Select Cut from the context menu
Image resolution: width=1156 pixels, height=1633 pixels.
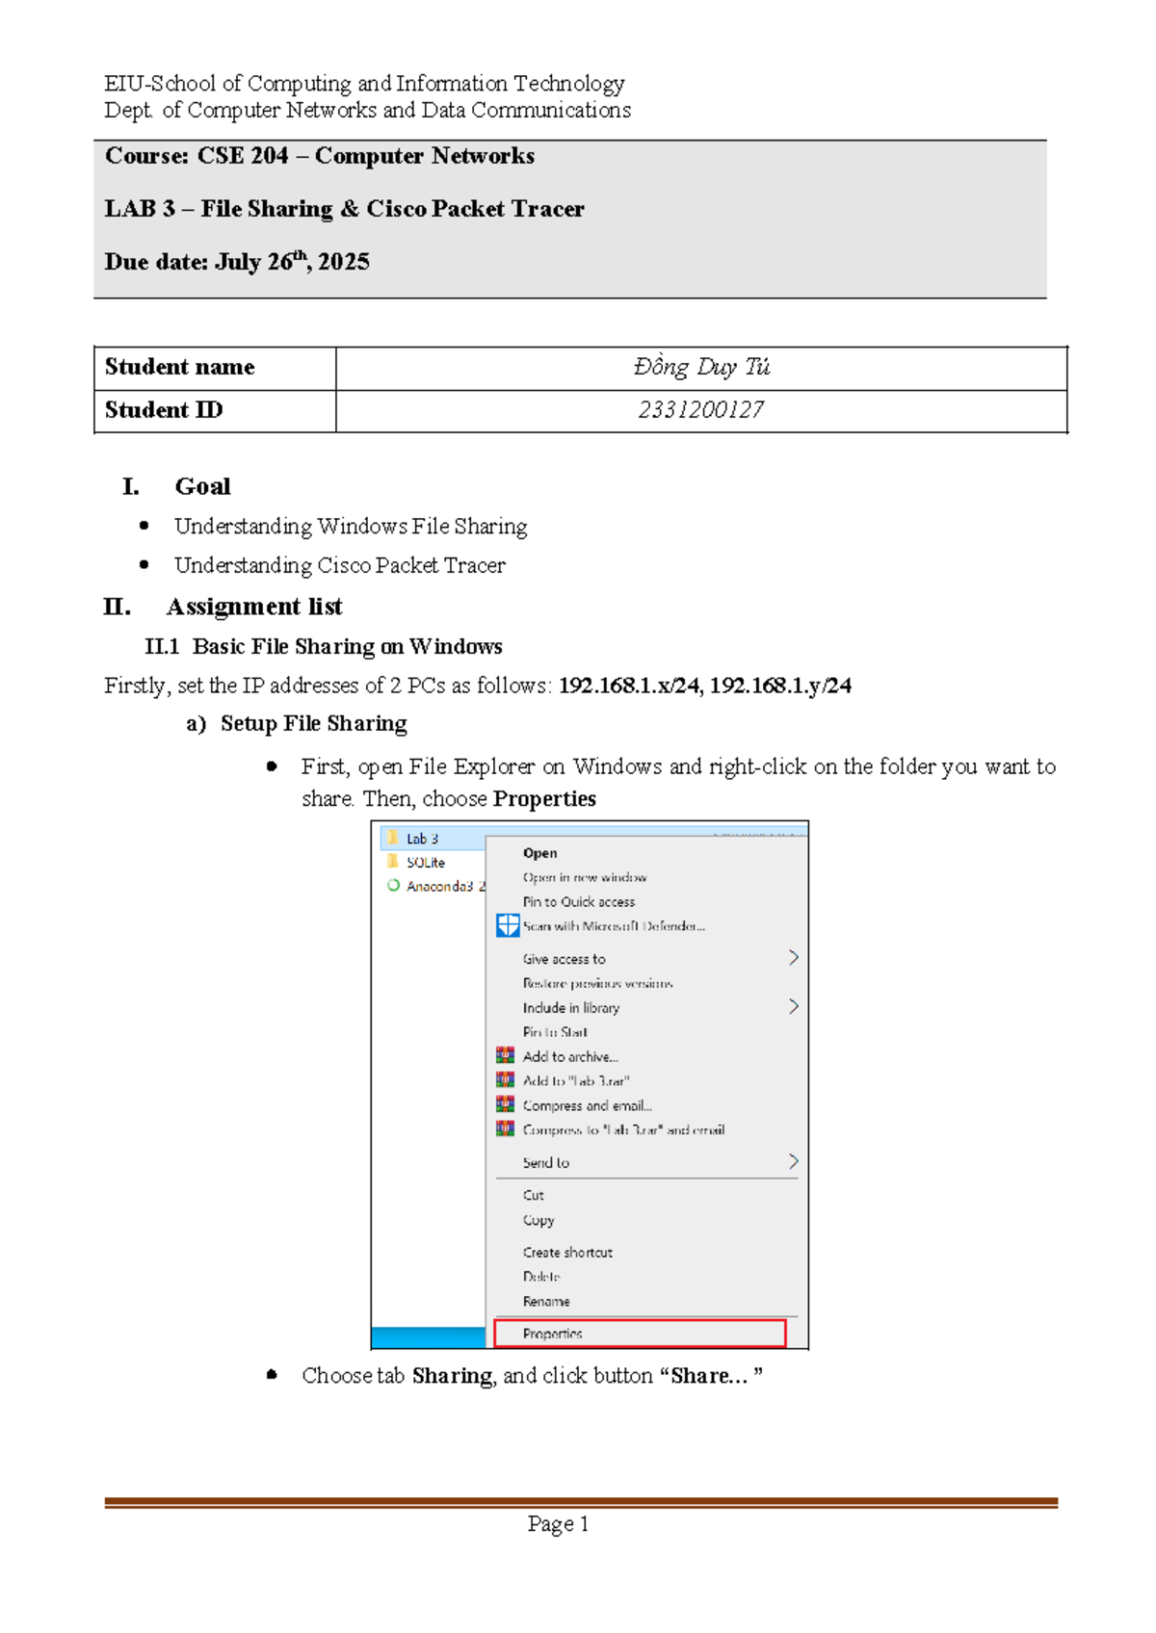(534, 1195)
